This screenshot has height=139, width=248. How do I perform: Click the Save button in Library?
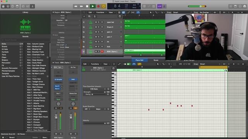pos(45,137)
